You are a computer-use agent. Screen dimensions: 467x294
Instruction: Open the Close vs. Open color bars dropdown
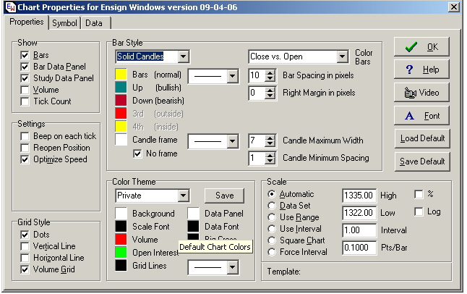(x=343, y=56)
